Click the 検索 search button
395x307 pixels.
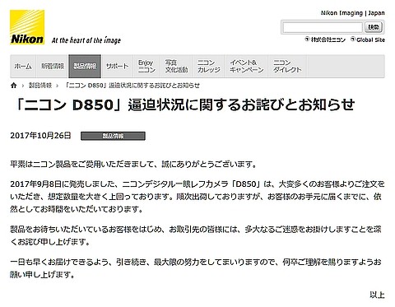[373, 27]
